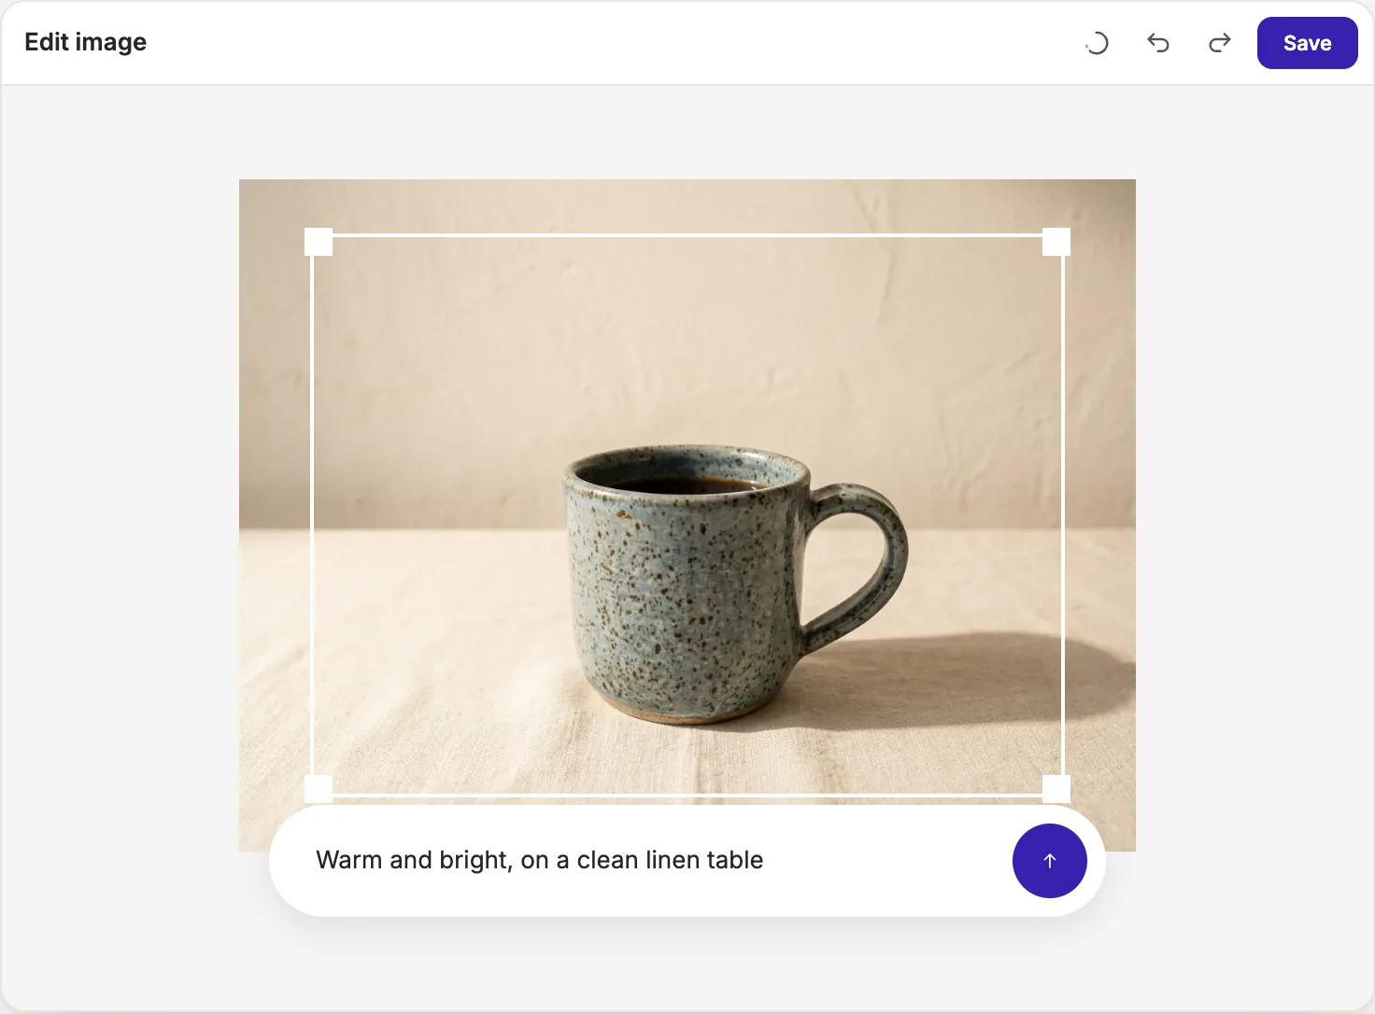Image resolution: width=1375 pixels, height=1014 pixels.
Task: Click the 'Edit image' title text
Action: pos(86,42)
